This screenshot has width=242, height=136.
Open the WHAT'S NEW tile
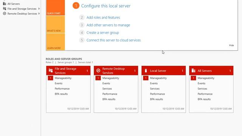click(56, 24)
